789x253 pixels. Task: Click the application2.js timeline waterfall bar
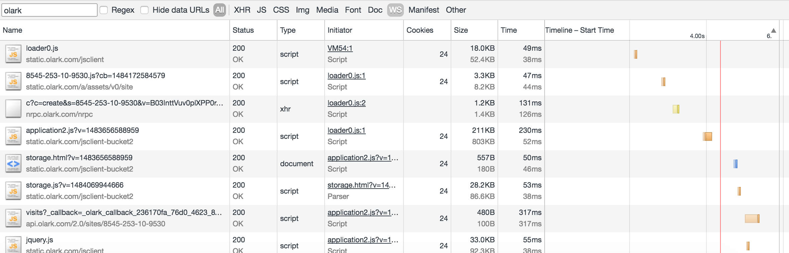707,136
